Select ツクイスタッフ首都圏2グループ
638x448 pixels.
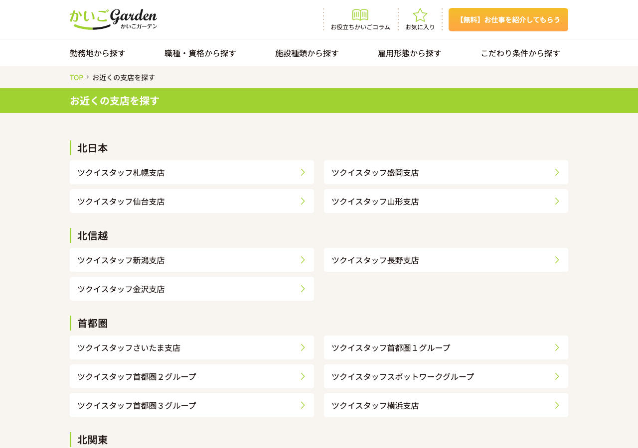[x=192, y=376]
